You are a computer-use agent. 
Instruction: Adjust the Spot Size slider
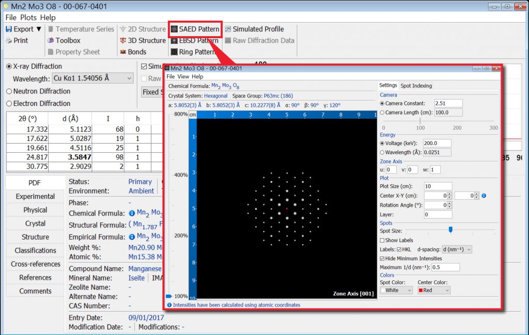(450, 230)
